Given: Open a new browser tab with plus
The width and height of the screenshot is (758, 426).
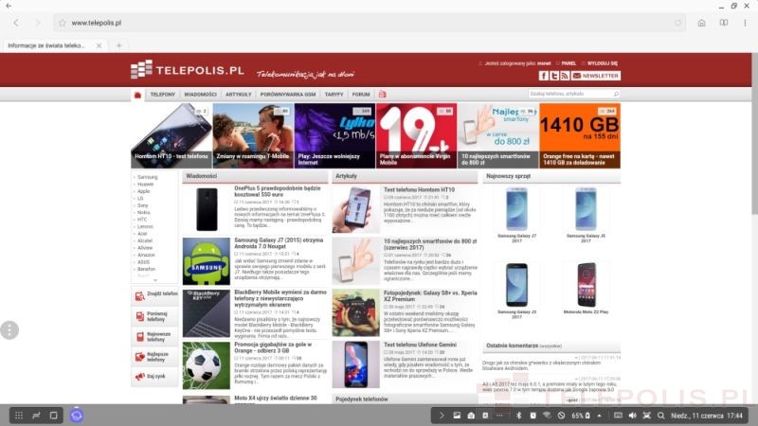Looking at the screenshot, I should 119,45.
